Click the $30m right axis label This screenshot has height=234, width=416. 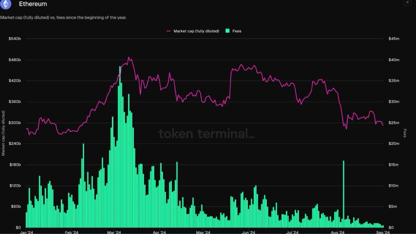(x=394, y=102)
